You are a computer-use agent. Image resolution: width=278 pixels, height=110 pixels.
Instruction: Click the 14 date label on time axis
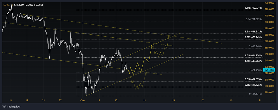11,101
